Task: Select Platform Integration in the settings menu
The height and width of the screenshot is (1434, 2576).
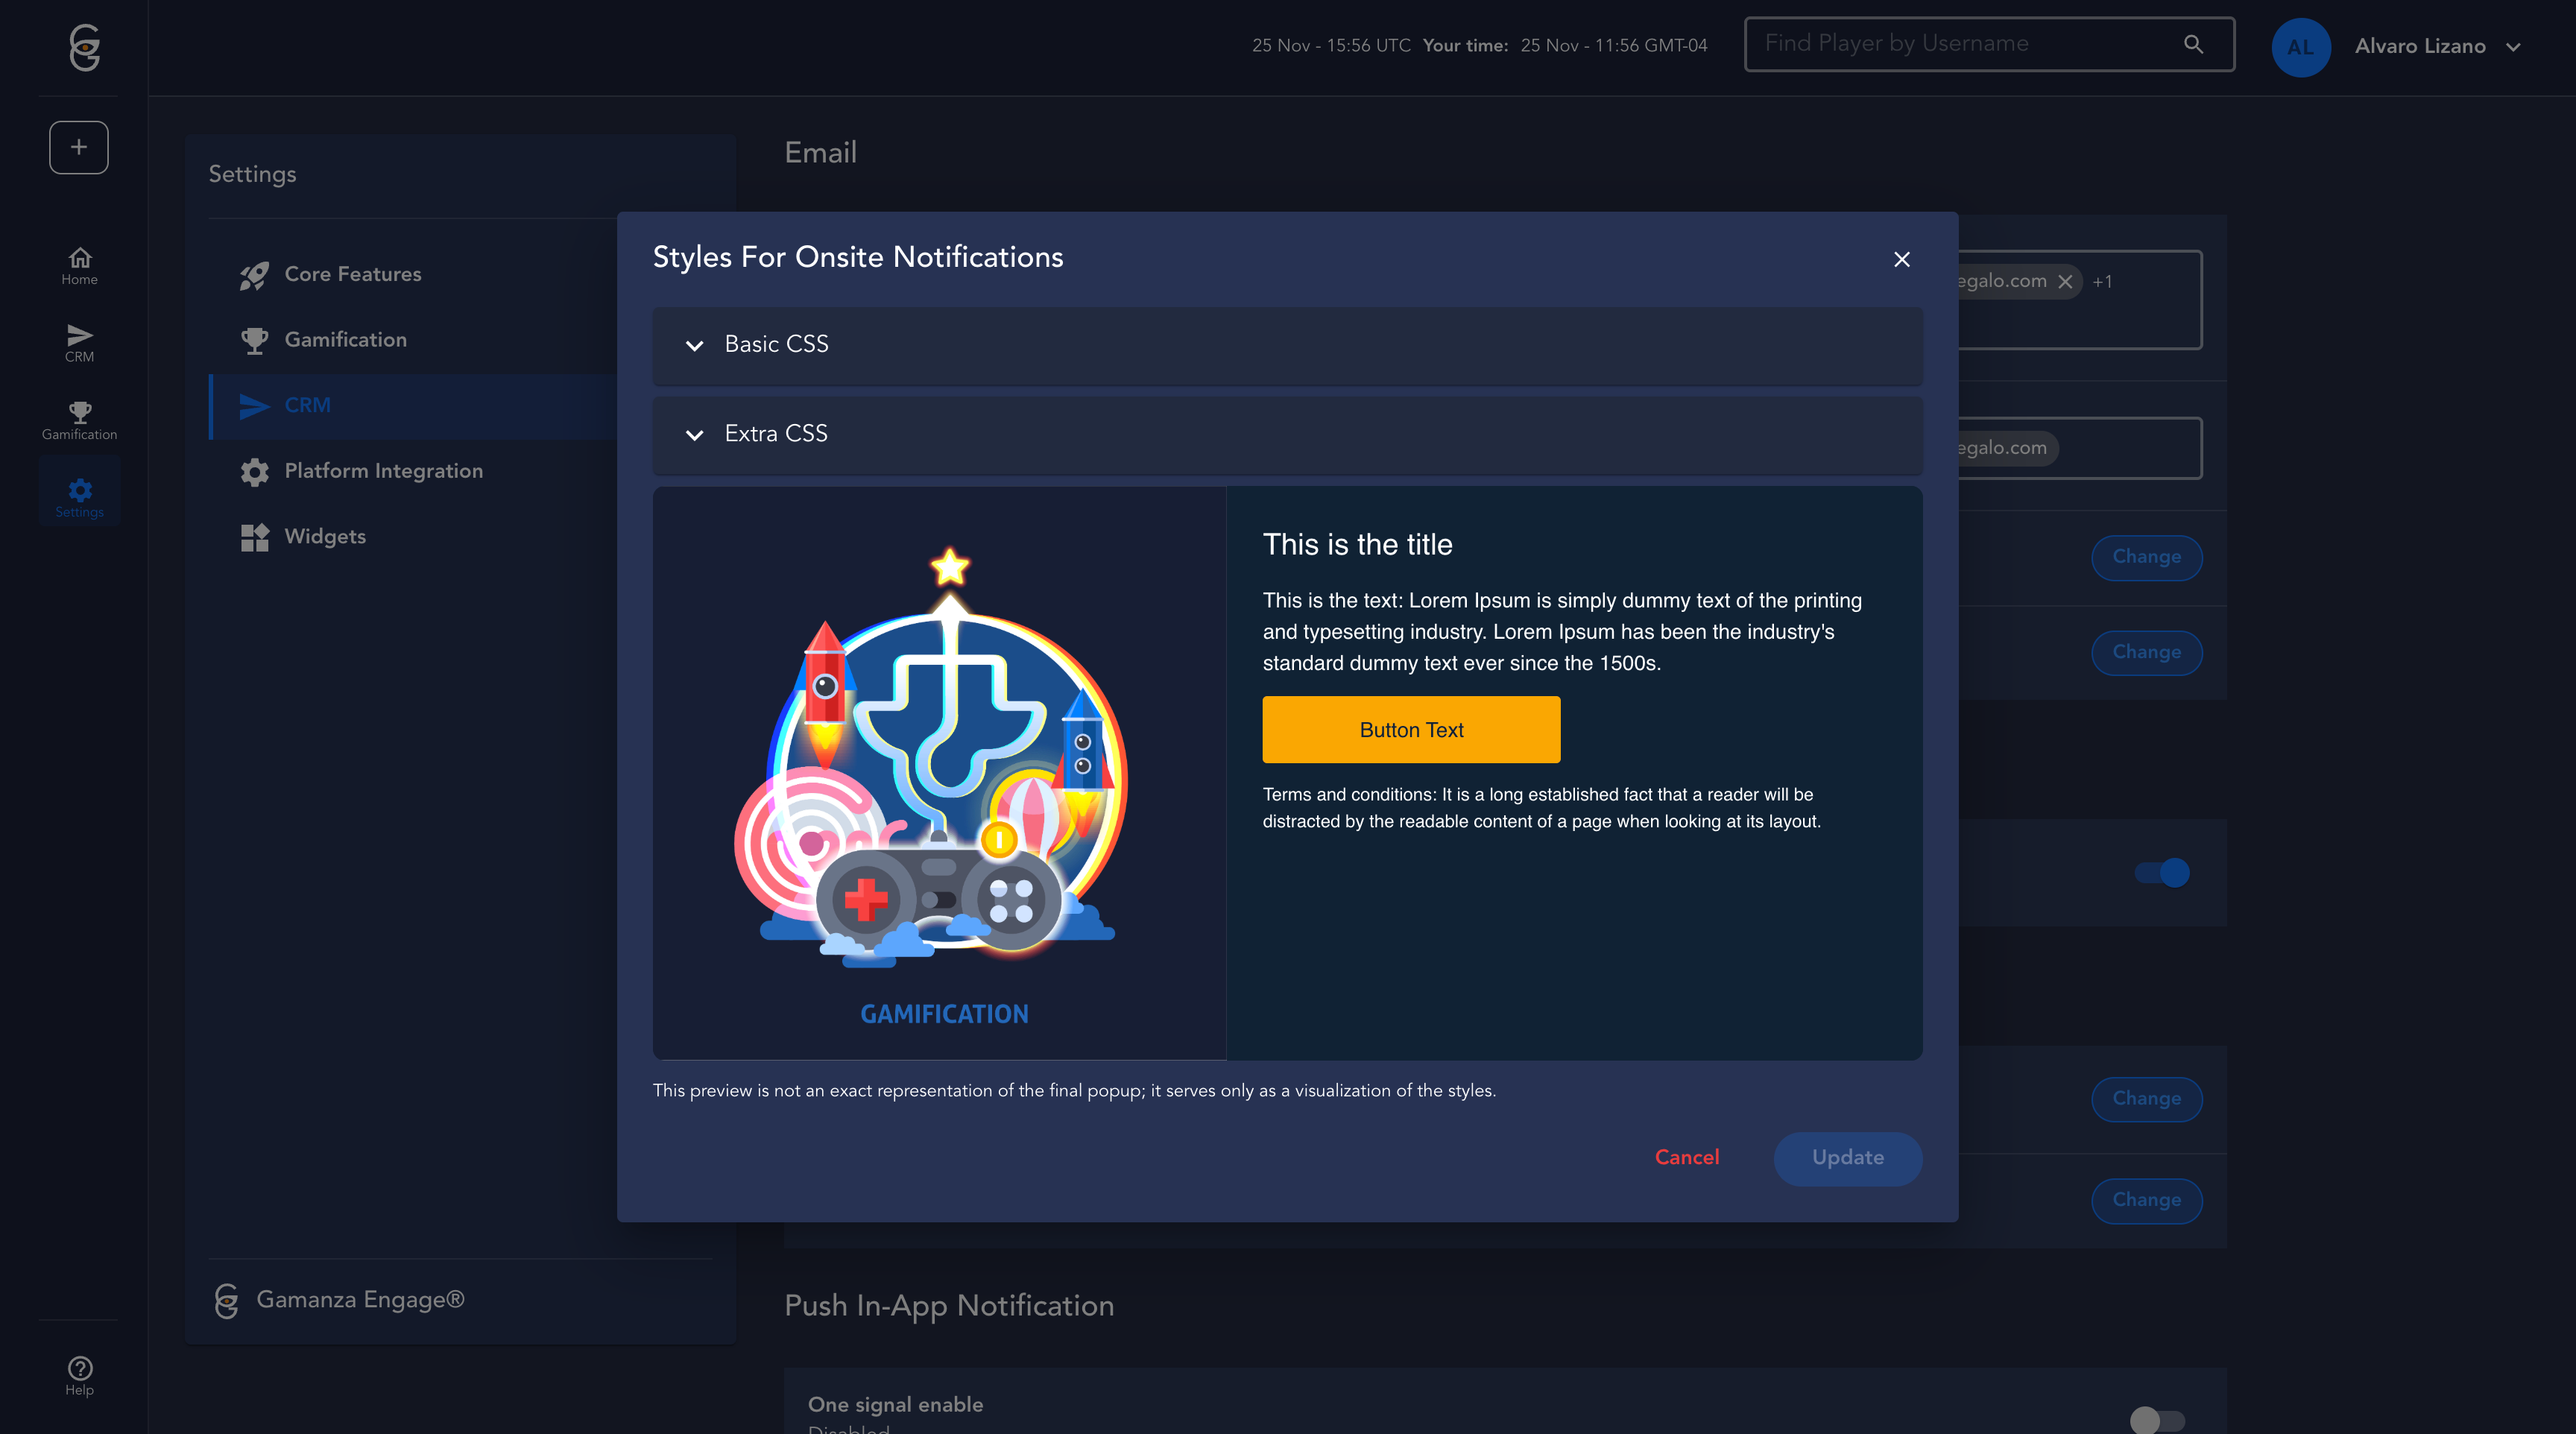Action: coord(383,471)
